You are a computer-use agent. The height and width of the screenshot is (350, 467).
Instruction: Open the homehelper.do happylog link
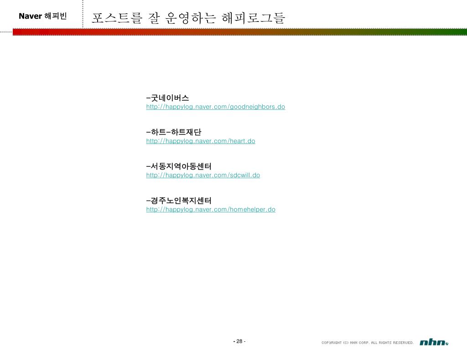pyautogui.click(x=211, y=210)
